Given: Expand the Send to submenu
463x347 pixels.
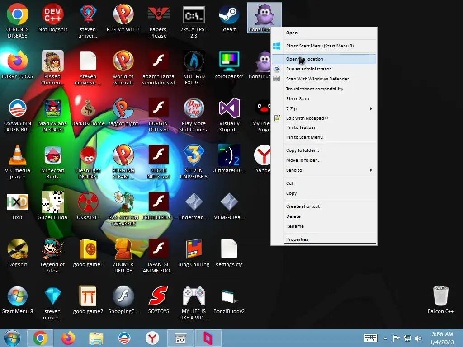Looking at the screenshot, I should coord(324,170).
